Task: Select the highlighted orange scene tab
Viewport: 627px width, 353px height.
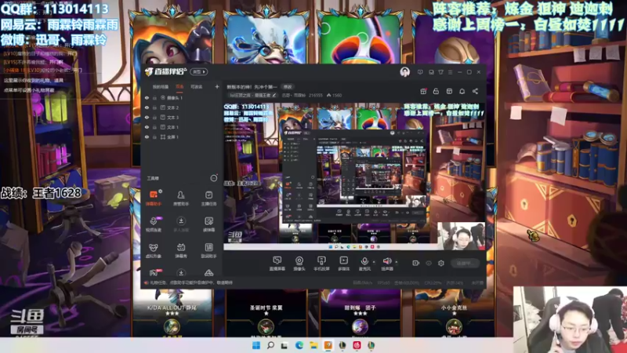Action: coord(179,87)
